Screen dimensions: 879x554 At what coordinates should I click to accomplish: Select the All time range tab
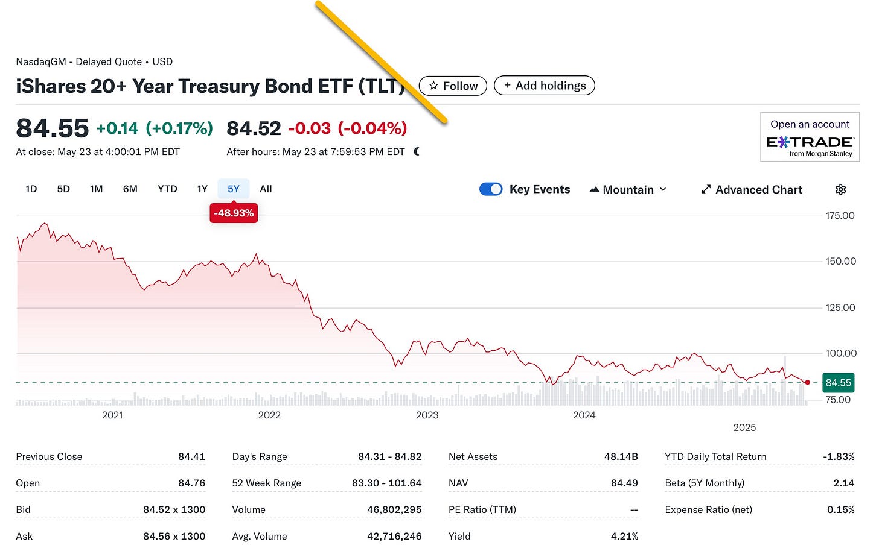[266, 189]
